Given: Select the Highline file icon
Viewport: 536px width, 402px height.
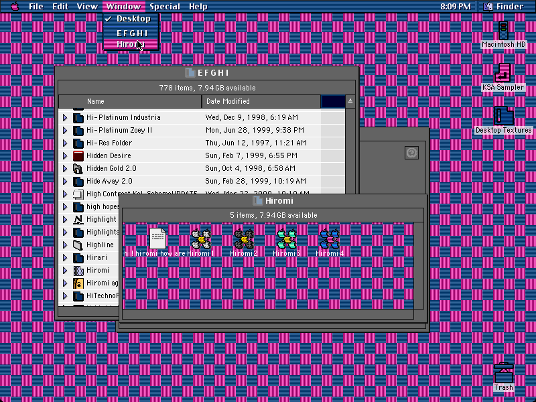Looking at the screenshot, I should (78, 245).
